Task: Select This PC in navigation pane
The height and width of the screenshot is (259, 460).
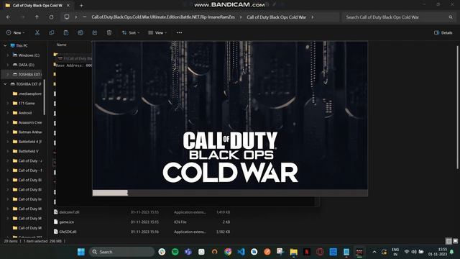Action: 22,45
